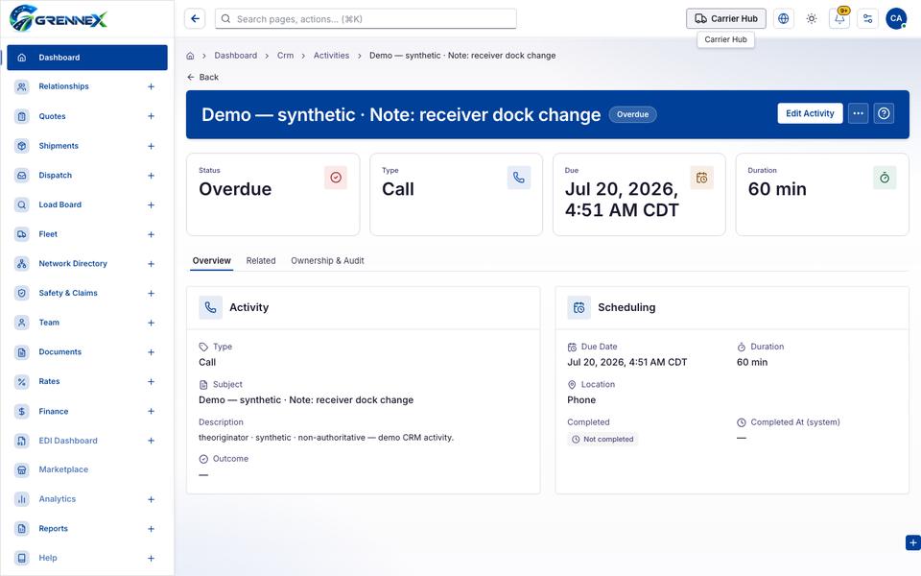
Task: Go to Dashboard in the sidebar
Action: click(x=87, y=58)
